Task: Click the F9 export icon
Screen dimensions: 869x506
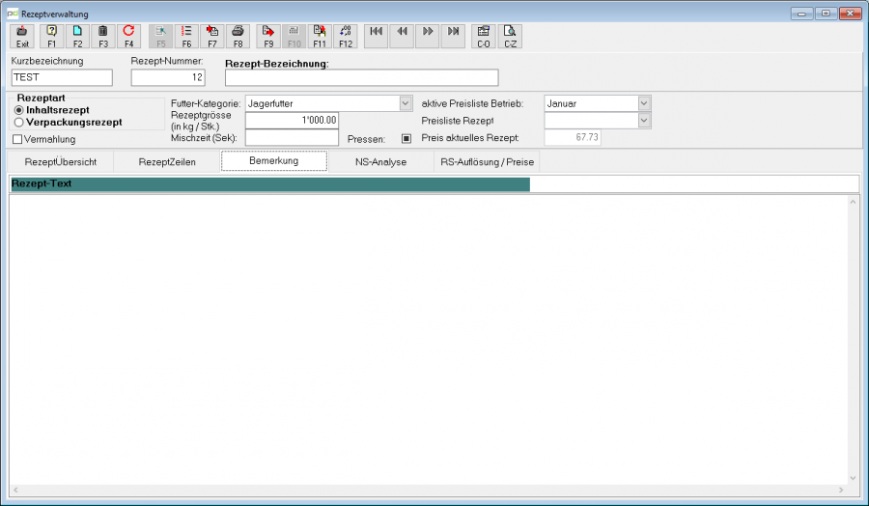Action: click(268, 37)
